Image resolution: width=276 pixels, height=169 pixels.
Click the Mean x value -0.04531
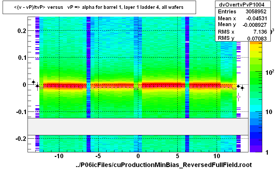(x=256, y=18)
